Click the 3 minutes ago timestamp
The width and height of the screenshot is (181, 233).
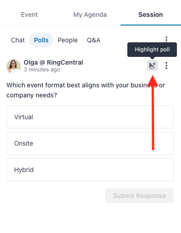tap(42, 70)
